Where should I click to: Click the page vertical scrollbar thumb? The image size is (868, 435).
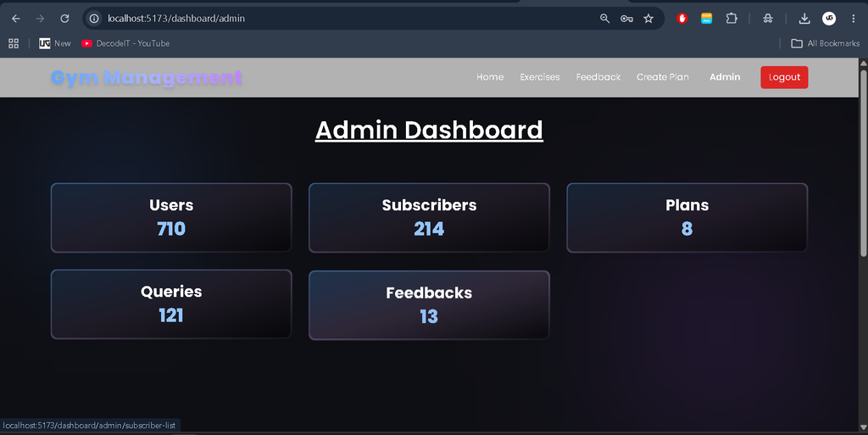click(863, 164)
